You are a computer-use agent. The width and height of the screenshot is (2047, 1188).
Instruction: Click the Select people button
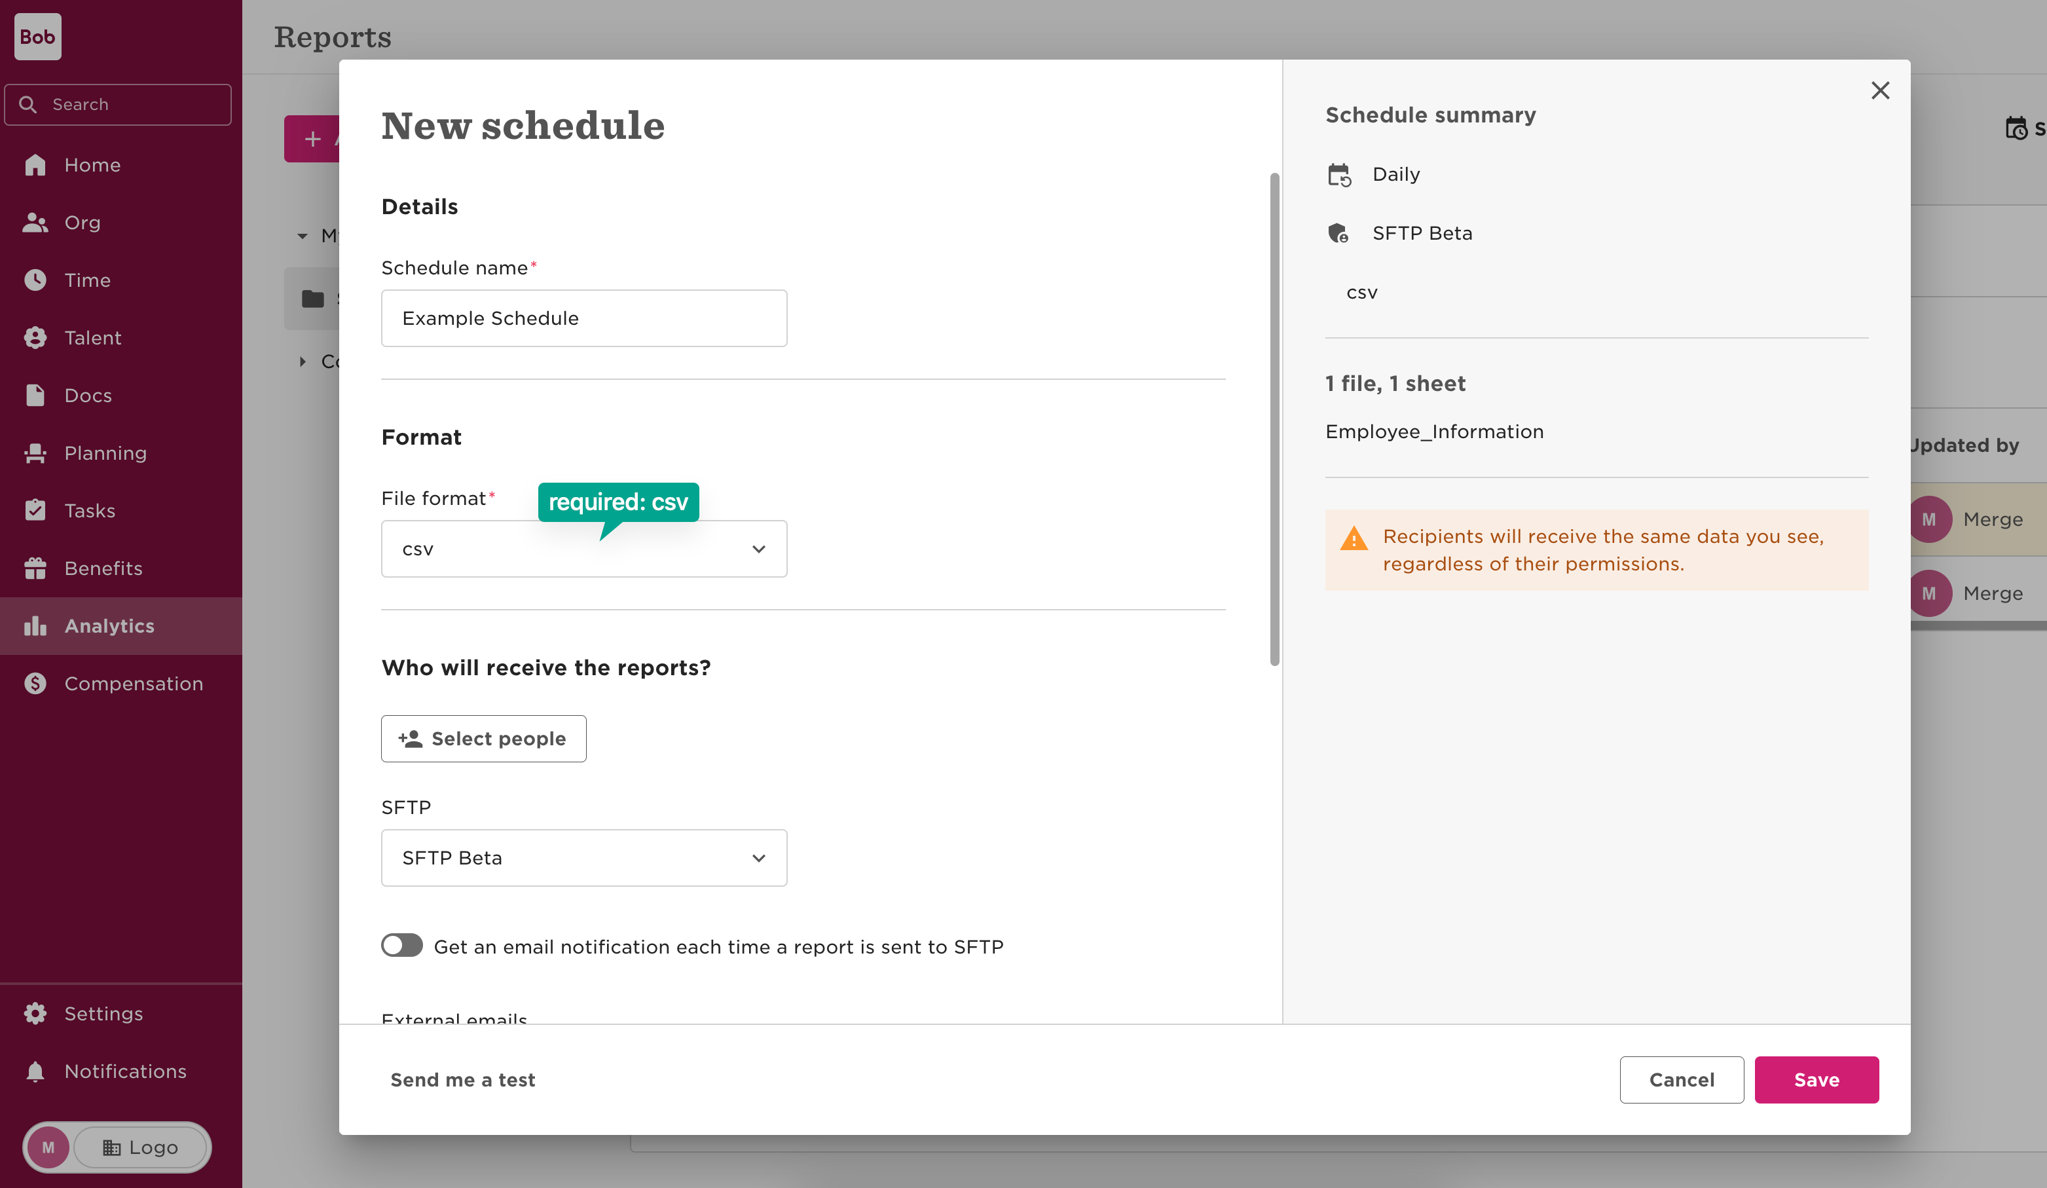(x=483, y=739)
